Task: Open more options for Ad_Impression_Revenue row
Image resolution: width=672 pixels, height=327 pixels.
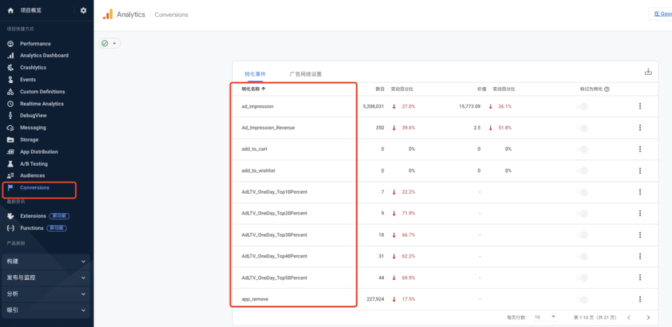Action: pyautogui.click(x=640, y=128)
